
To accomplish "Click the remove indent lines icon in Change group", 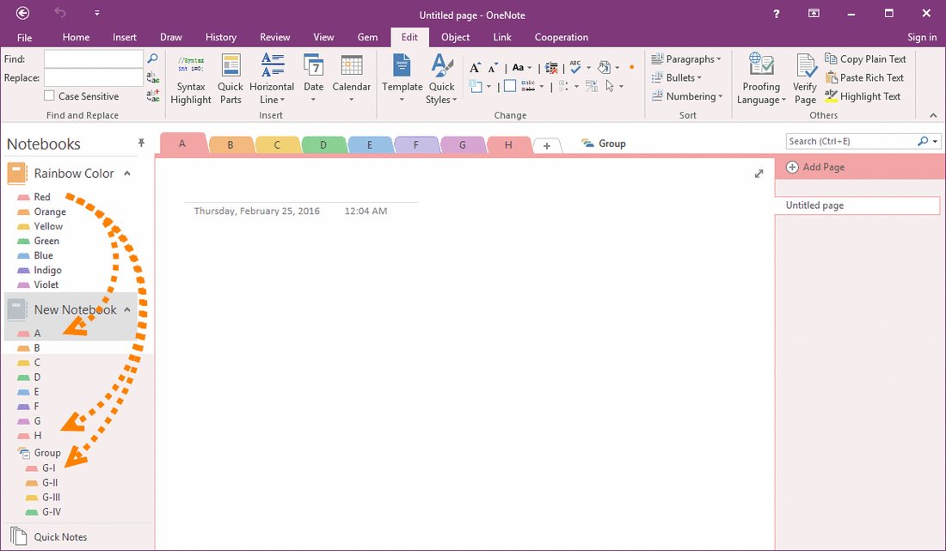I will tap(551, 68).
